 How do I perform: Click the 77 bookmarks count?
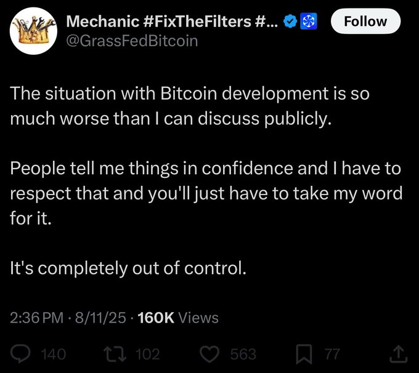coord(332,354)
